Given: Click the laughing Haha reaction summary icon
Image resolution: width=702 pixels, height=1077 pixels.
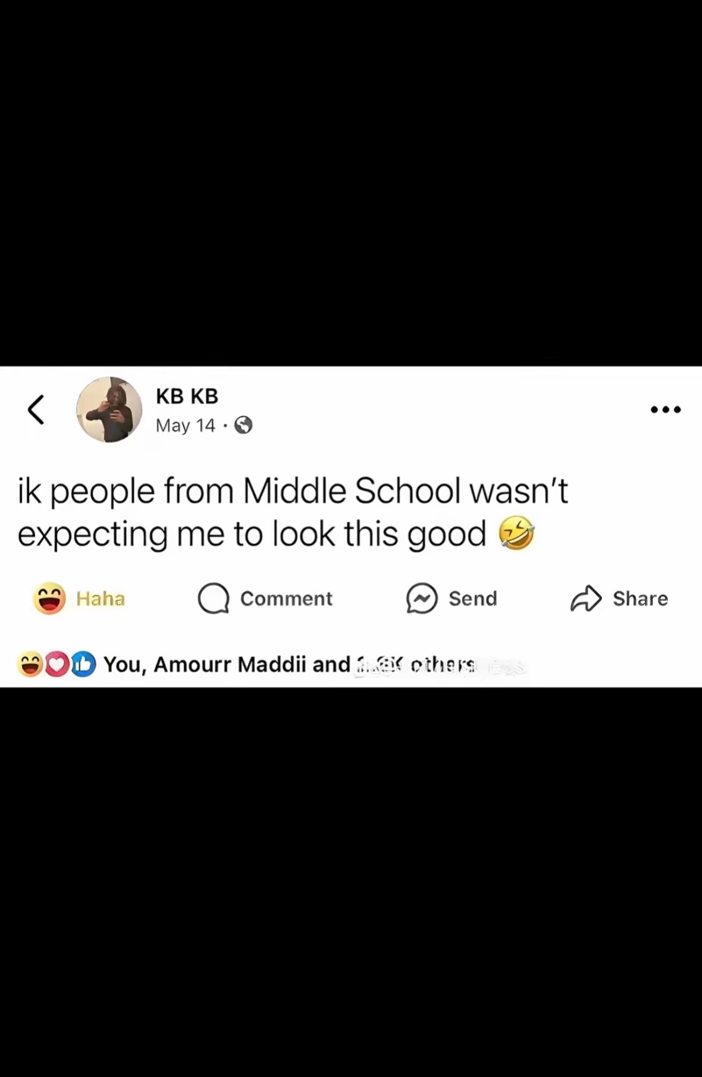Looking at the screenshot, I should tap(29, 665).
